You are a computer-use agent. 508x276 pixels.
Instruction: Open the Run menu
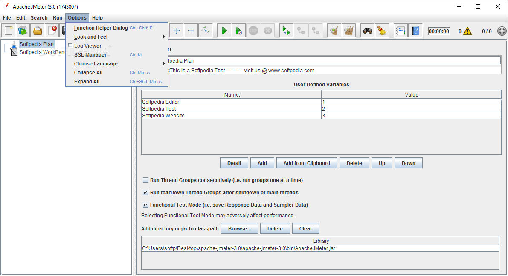[57, 18]
